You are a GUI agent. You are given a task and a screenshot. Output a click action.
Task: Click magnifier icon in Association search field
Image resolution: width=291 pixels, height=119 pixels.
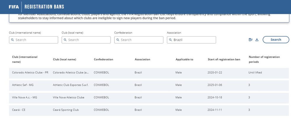[170, 40]
